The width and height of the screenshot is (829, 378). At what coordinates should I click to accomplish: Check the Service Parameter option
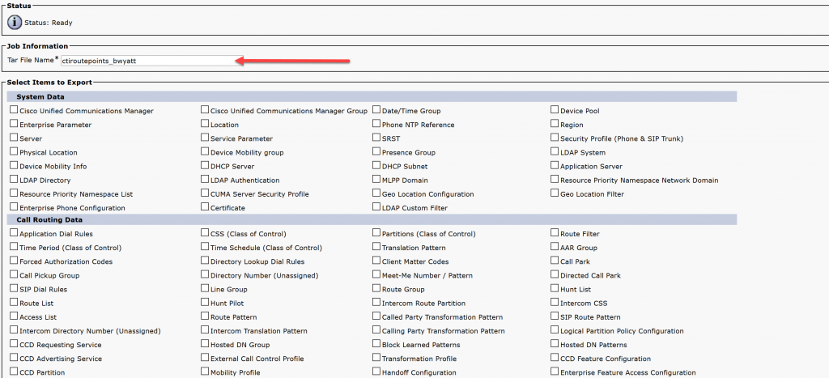coord(205,138)
